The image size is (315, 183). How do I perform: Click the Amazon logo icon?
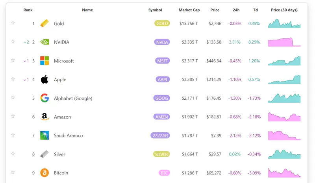coord(44,117)
